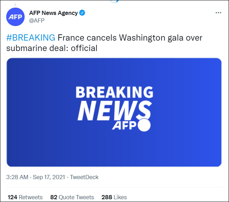Click the Sep 17, 2021 date
The image size is (229, 202).
(x=49, y=177)
